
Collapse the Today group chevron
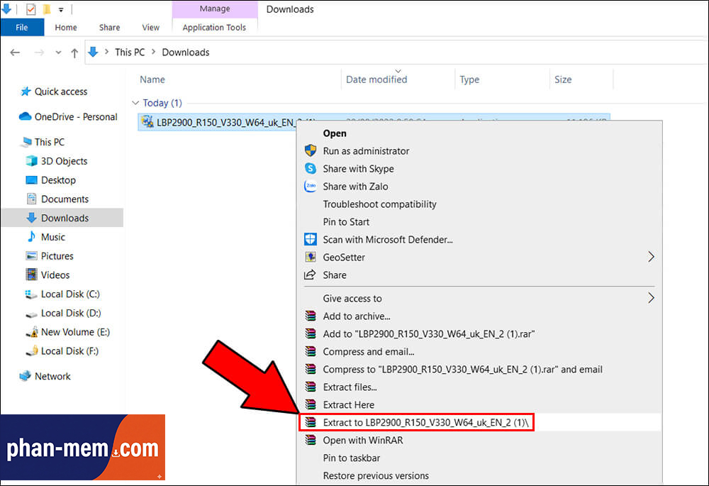[x=135, y=104]
